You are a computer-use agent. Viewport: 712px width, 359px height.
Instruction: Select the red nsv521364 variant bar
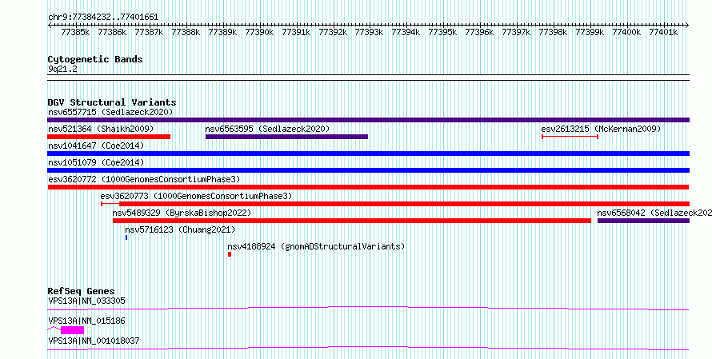click(109, 137)
